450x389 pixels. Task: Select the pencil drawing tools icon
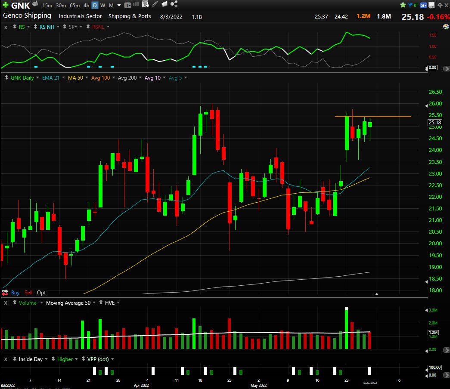point(155,4)
